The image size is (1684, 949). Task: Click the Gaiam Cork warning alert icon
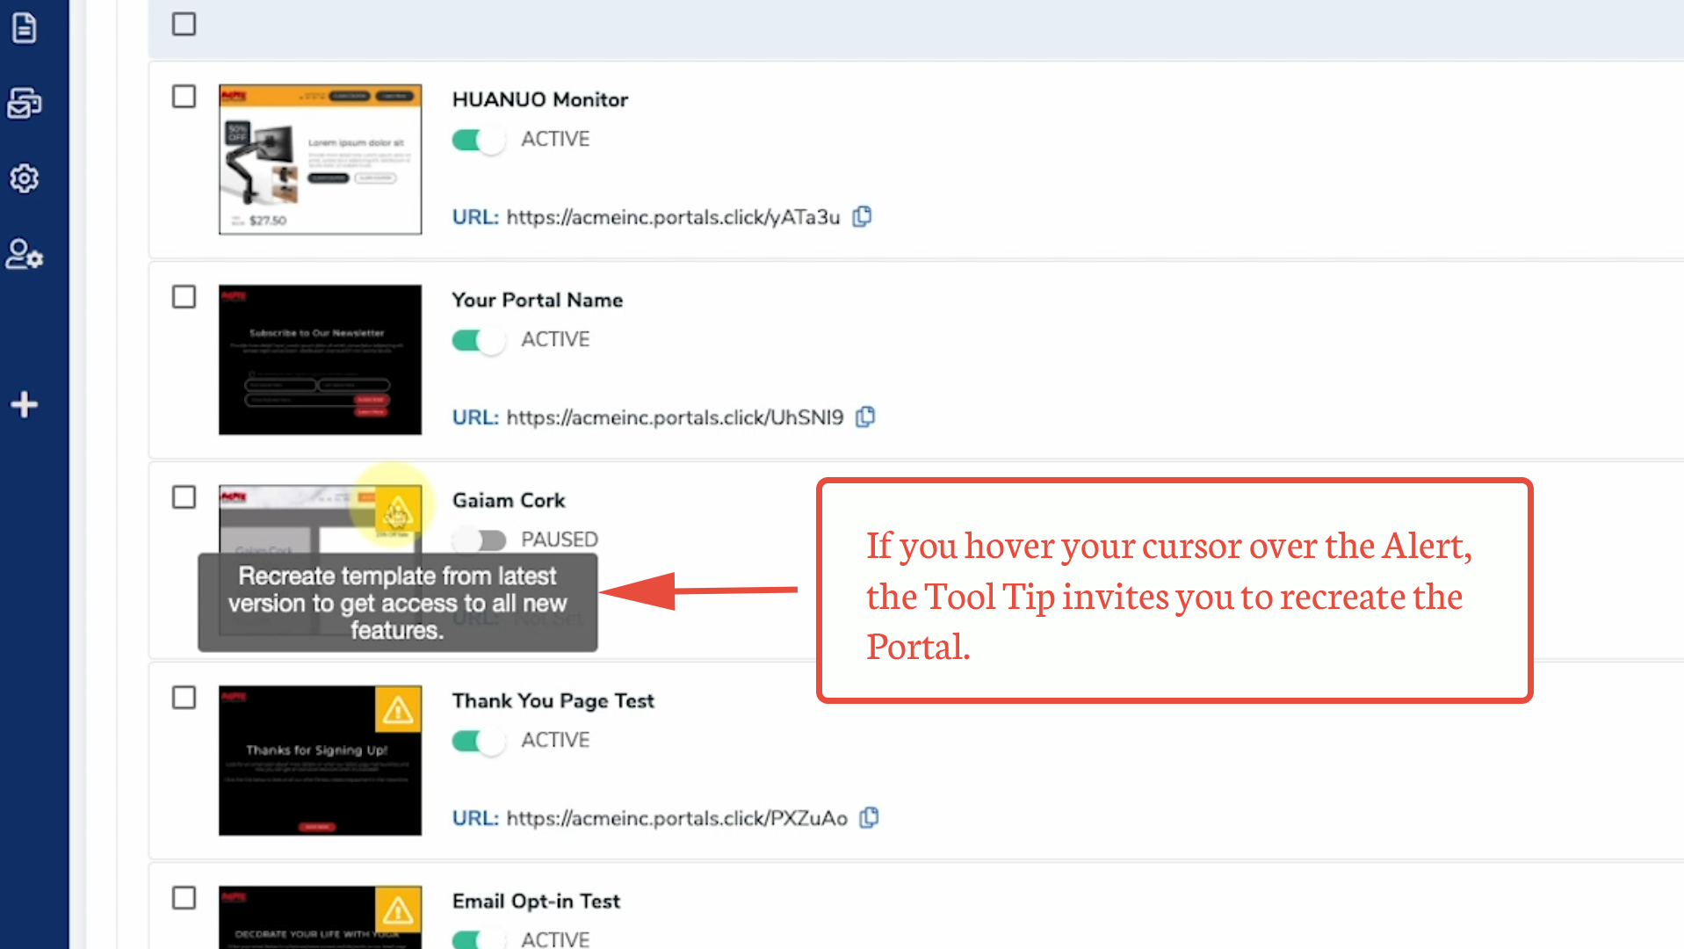pos(397,511)
